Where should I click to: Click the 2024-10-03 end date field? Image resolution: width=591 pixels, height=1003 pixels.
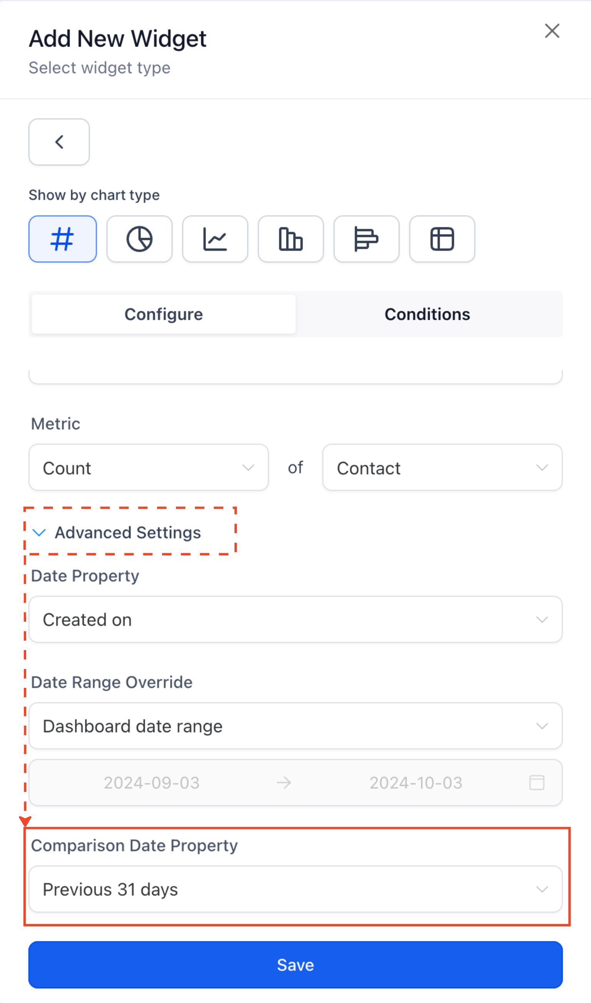click(416, 783)
